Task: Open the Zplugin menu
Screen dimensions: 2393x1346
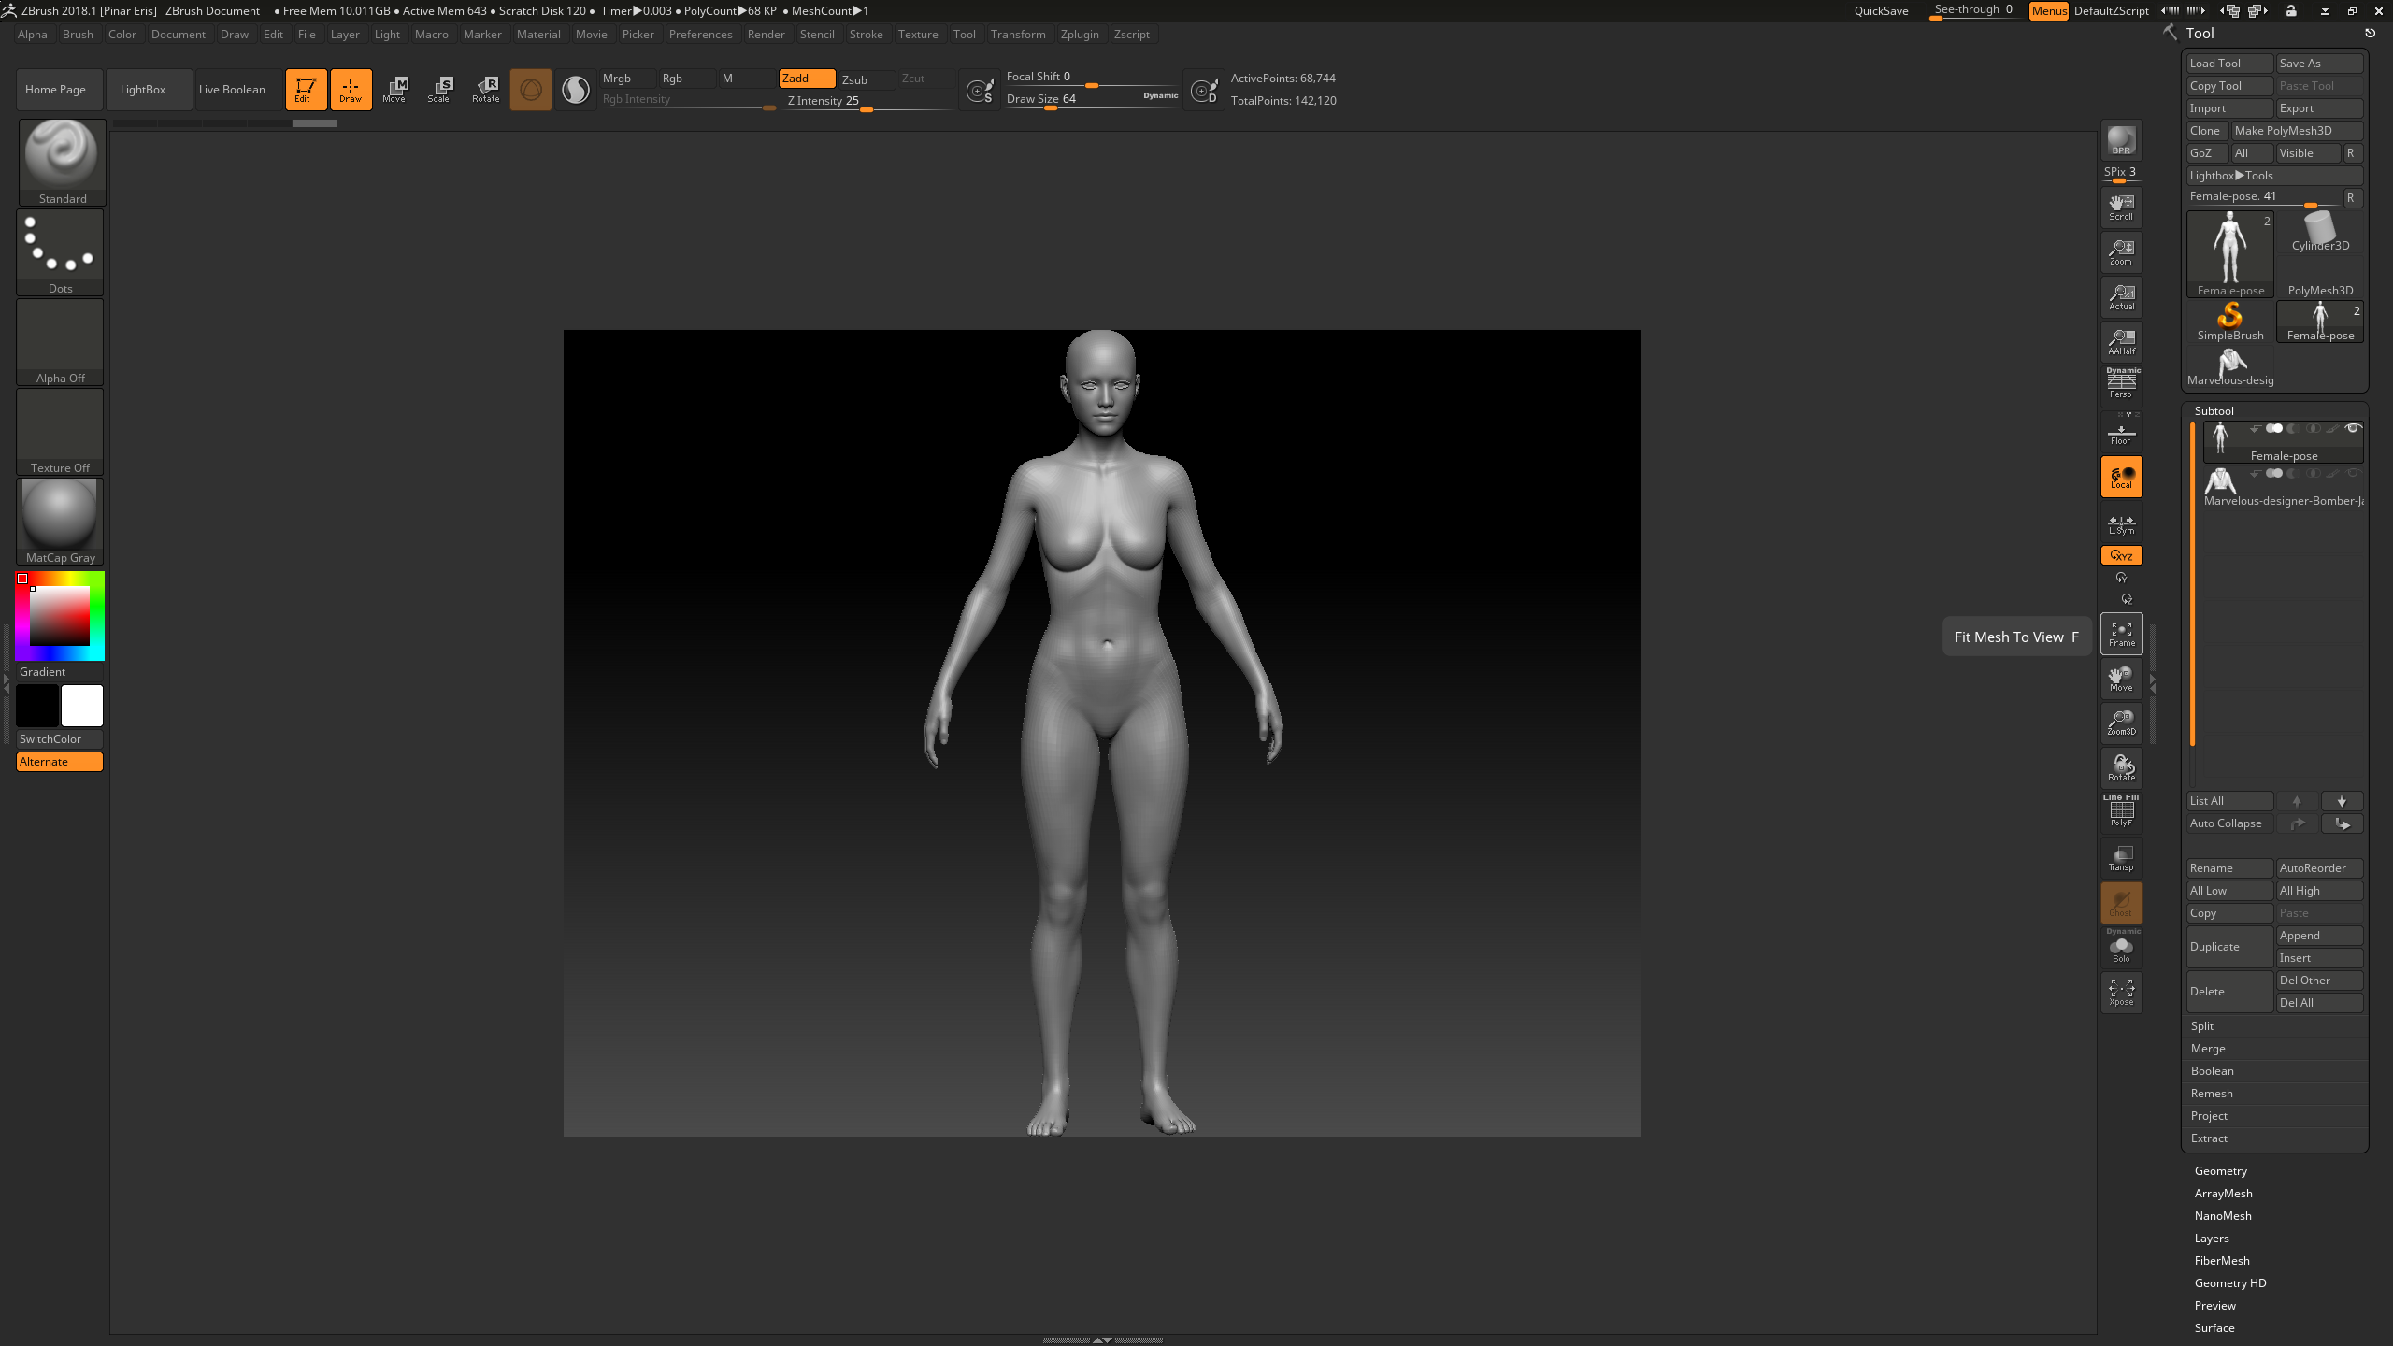Action: coord(1080,35)
